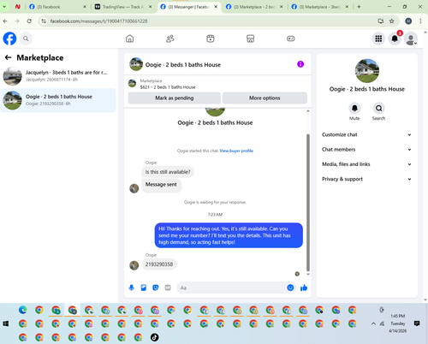Click the Mark as pending button
Viewport: 428px width, 344px height.
point(175,98)
